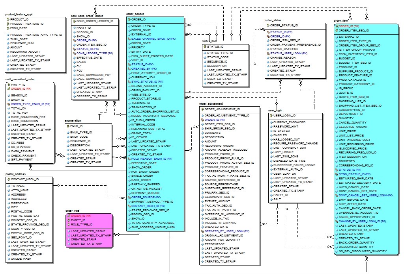Click the key icon next to PRODUCT_FEATURE_ID
The width and height of the screenshot is (404, 277).
click(x=8, y=24)
